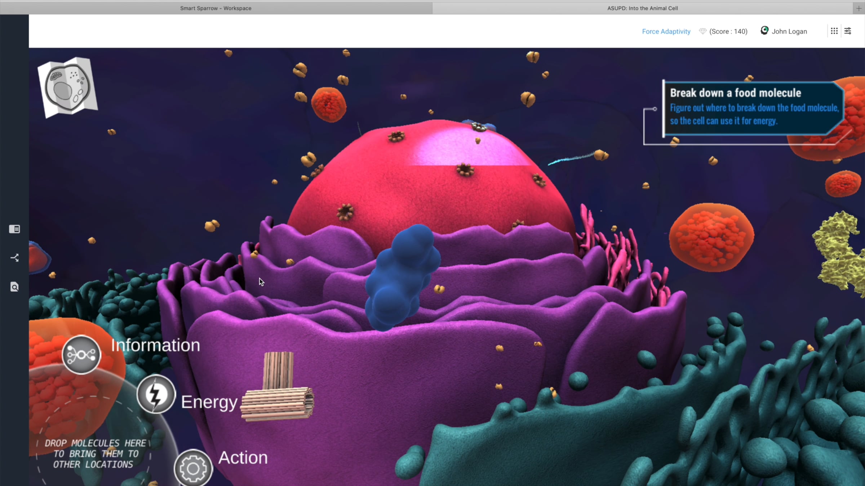The image size is (865, 486).
Task: Click the (Score : 140) text
Action: [728, 31]
